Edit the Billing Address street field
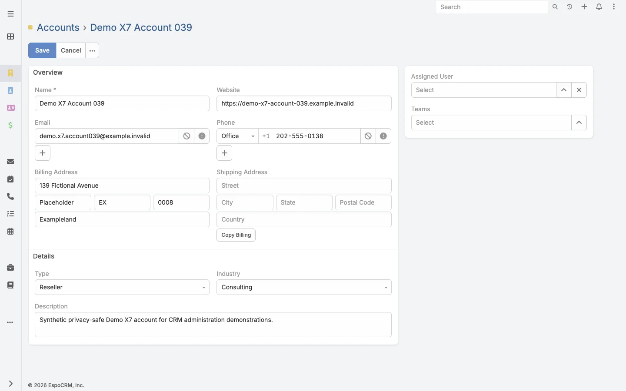 point(122,186)
